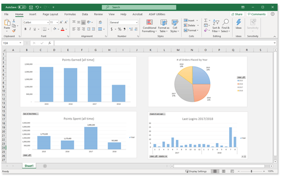Viewport: 281px width, 179px height.
Task: Click the Decrease Decimal icon
Action: (x=136, y=29)
